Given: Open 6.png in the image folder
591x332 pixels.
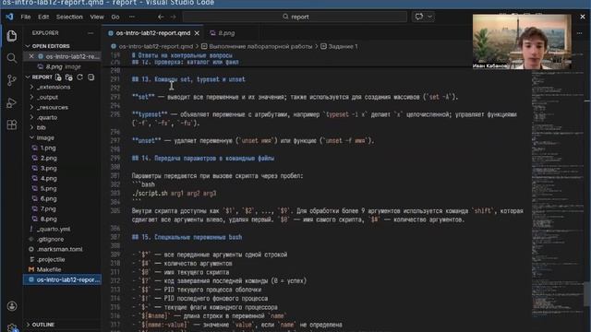Looking at the screenshot, I should (x=48, y=199).
